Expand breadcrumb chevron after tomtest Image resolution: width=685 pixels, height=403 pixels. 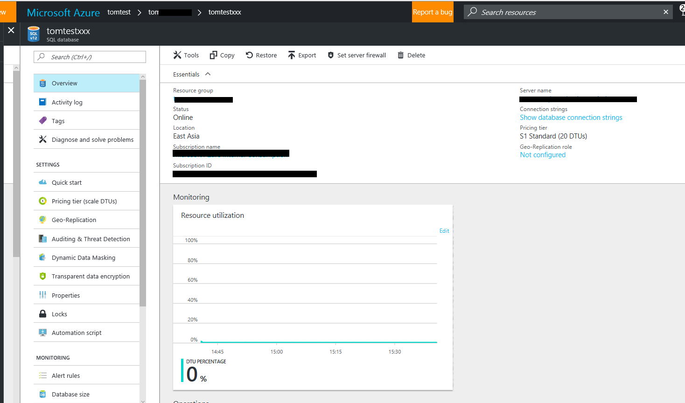pos(139,12)
